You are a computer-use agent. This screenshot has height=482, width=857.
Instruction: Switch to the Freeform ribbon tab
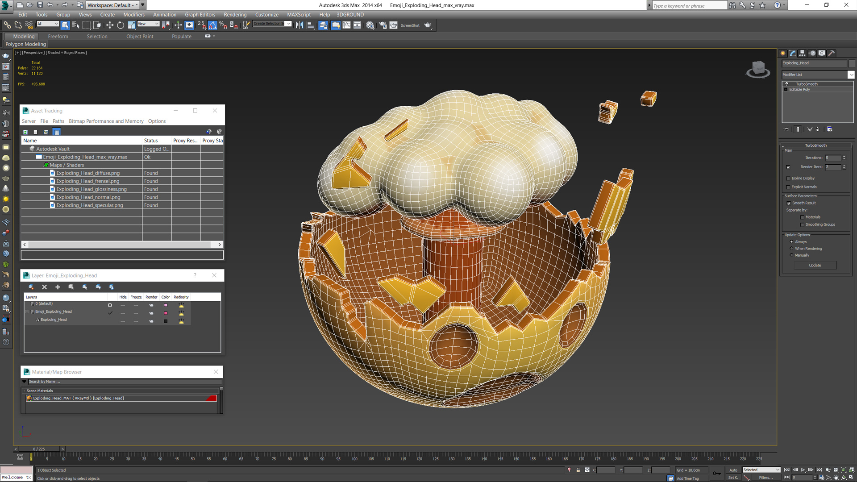(x=58, y=37)
